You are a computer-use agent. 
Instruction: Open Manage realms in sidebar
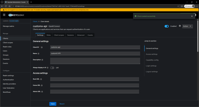pyautogui.click(x=9, y=26)
